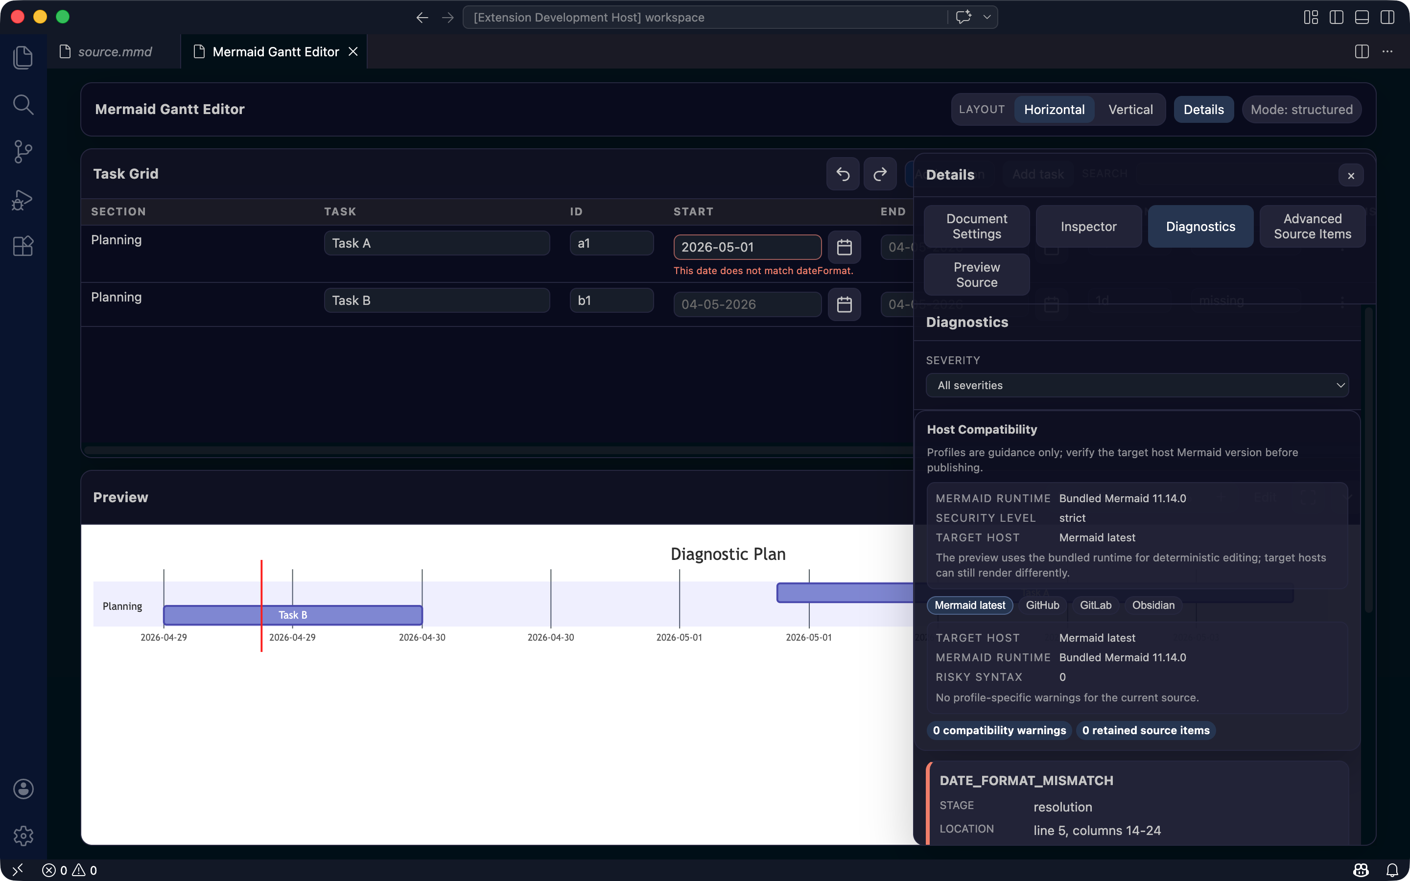Open Search view in activity bar
The image size is (1410, 881).
[23, 105]
